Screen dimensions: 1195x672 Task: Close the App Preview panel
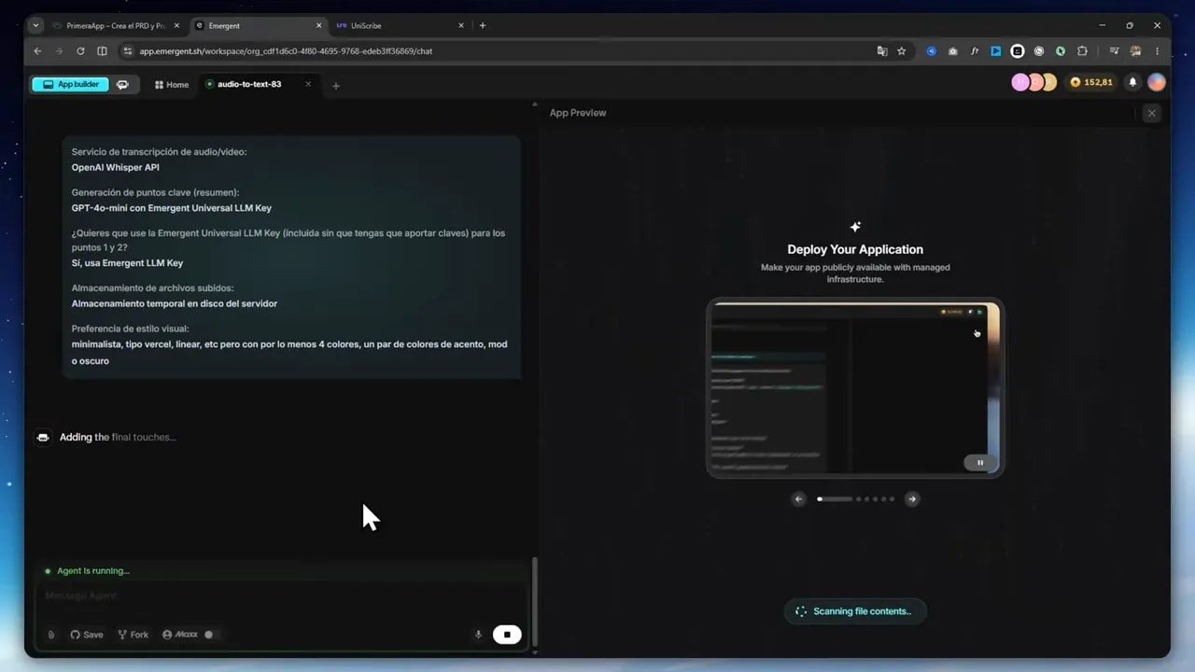tap(1151, 113)
